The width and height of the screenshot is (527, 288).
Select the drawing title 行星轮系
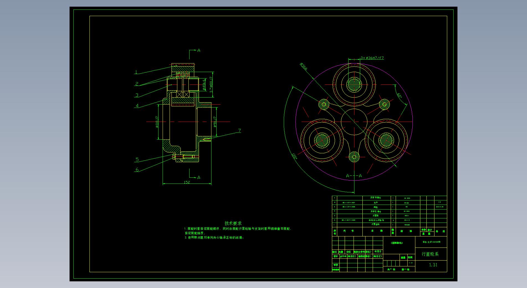430,254
